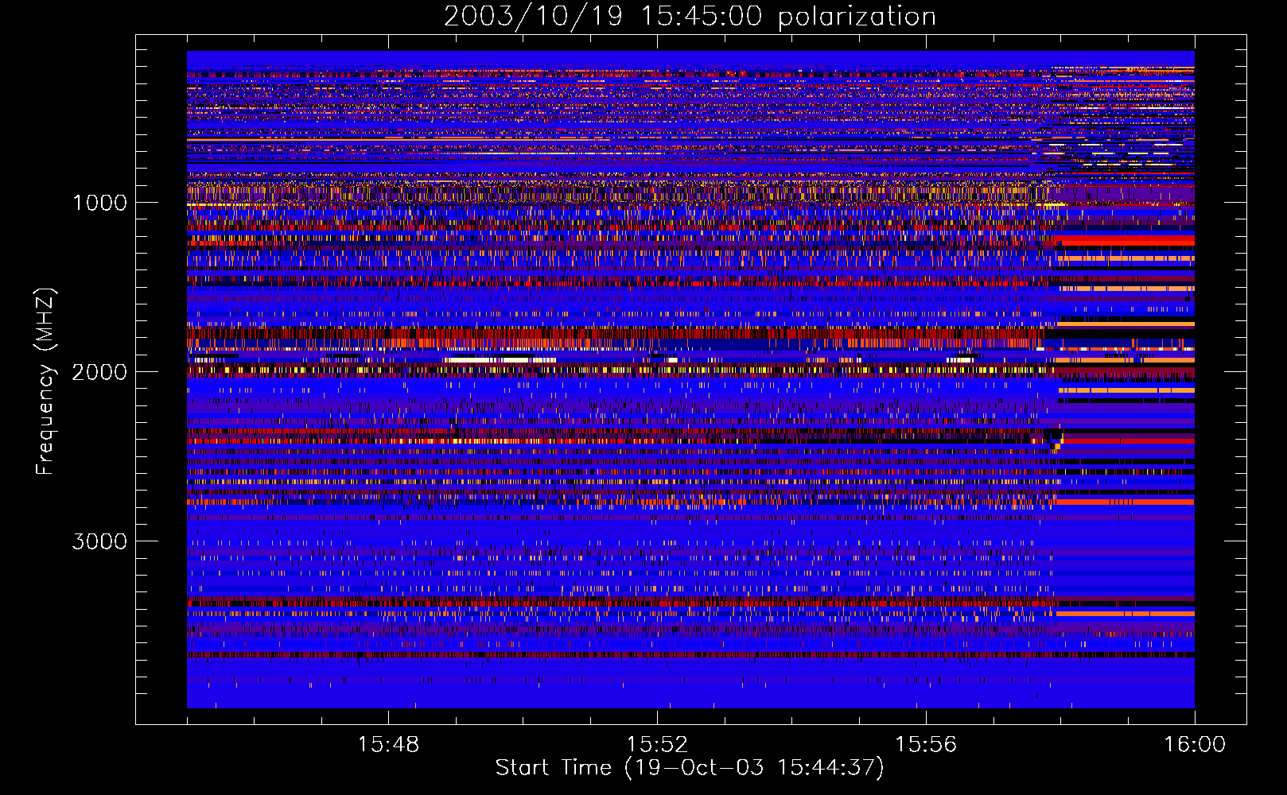The width and height of the screenshot is (1287, 795).
Task: Click the plot title '2003/10/19 15:45:00 polarization'
Action: [690, 17]
